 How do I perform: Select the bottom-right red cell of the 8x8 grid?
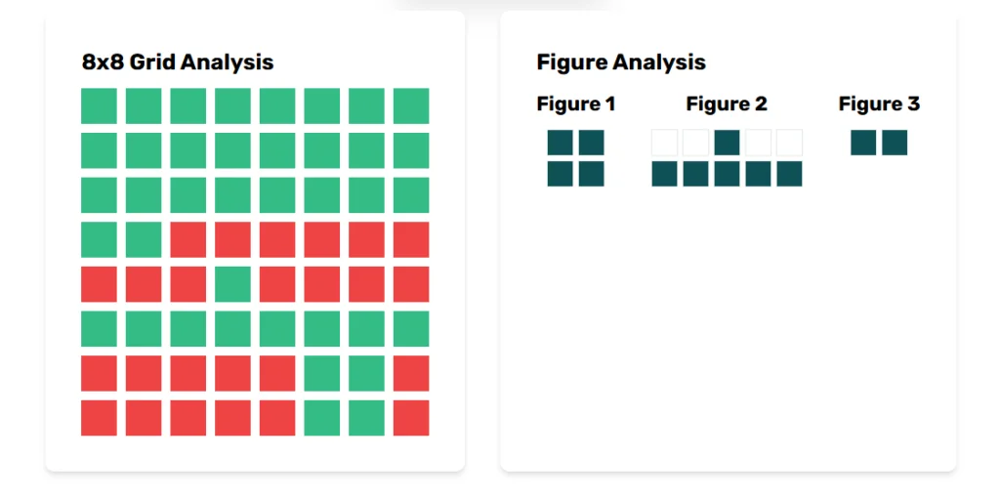pyautogui.click(x=411, y=418)
